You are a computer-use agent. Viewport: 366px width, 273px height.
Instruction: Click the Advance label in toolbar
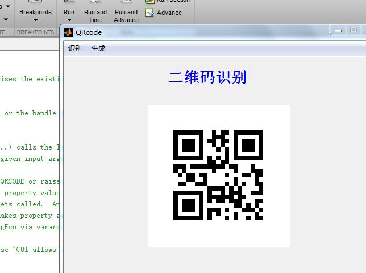click(x=169, y=13)
